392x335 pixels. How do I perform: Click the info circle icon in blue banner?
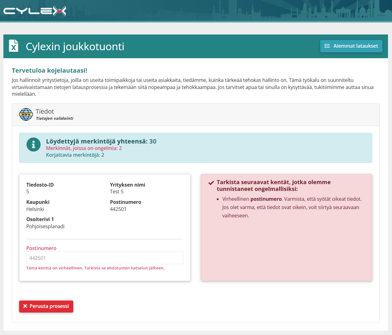34,144
